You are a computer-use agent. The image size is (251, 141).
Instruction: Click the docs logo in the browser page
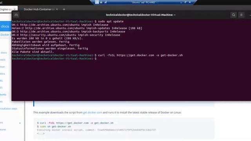pos(5,26)
